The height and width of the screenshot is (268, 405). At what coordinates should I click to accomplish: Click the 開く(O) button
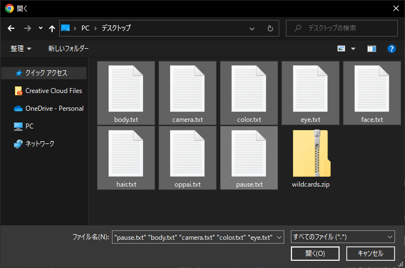coord(315,253)
